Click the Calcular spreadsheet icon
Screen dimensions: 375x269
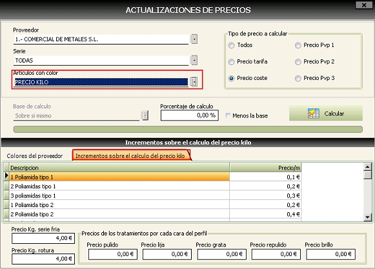point(314,114)
